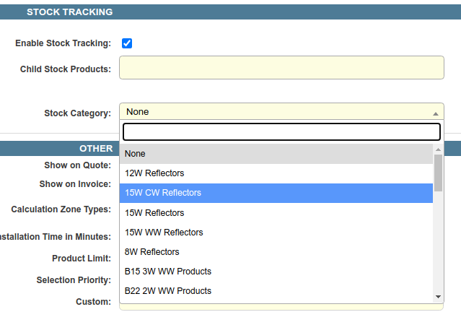The image size is (461, 312).
Task: Select None from the category list
Action: (276, 154)
